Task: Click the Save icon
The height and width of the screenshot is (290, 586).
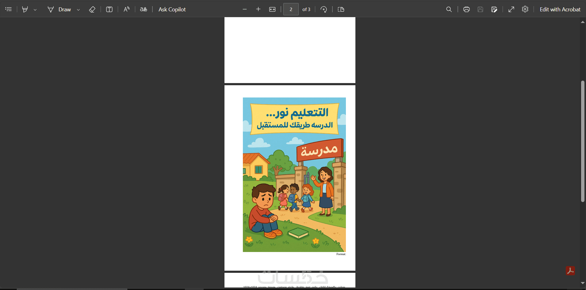Action: 480,9
